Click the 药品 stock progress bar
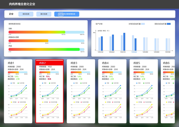 point(46,49)
